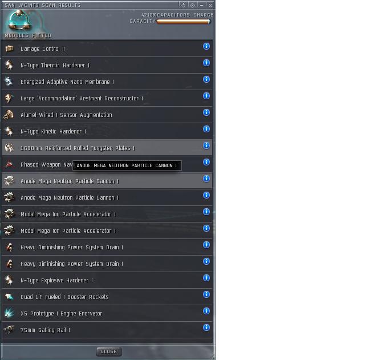Select first Modal Mega Ion Particle Accelerator row
Screen dimensions: 365x360
pos(107,214)
